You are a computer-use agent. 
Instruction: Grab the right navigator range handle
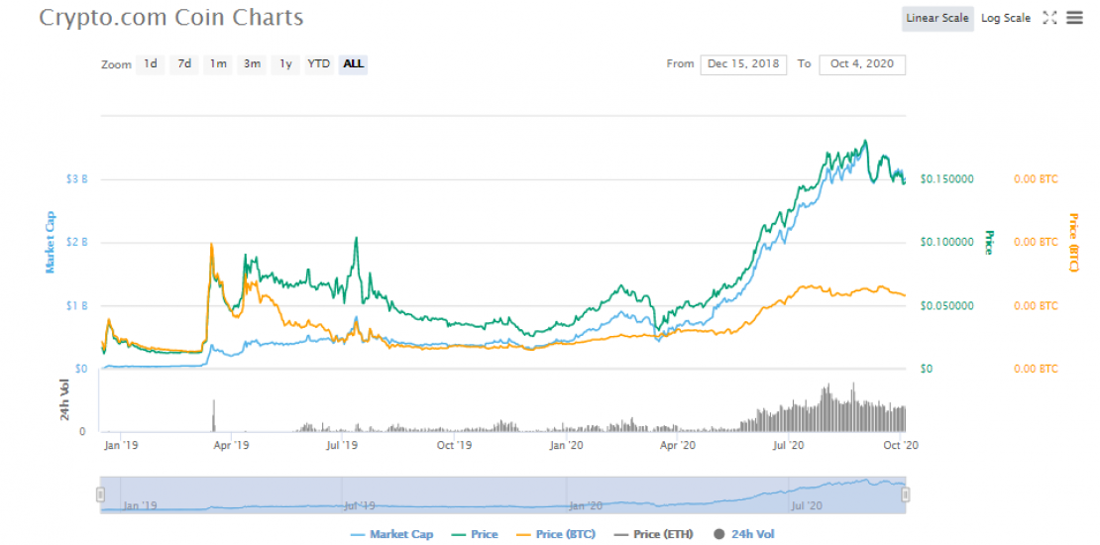(x=905, y=494)
